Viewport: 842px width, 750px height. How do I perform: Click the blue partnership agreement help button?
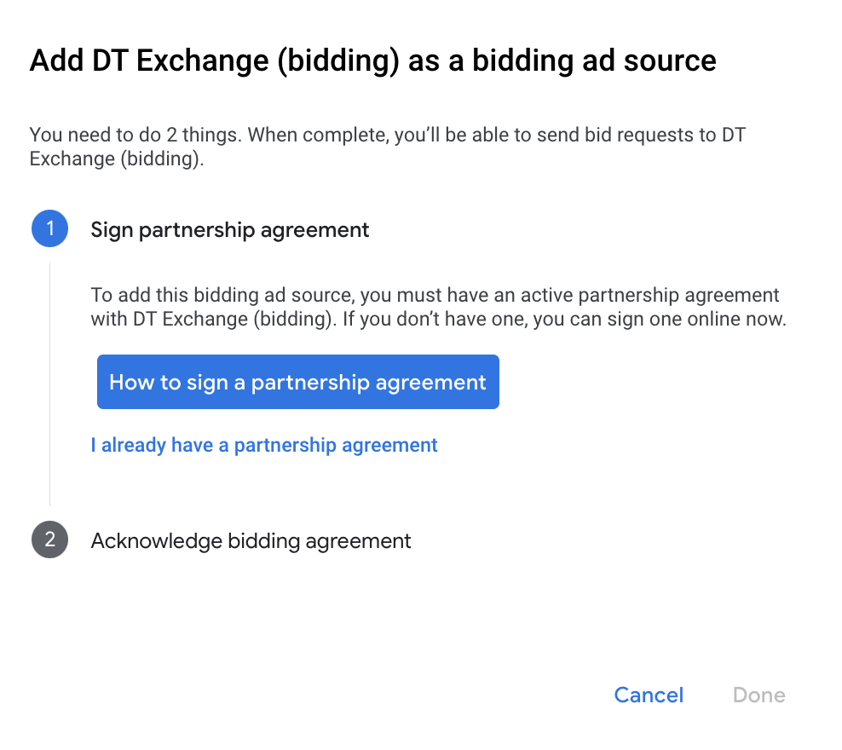tap(297, 382)
